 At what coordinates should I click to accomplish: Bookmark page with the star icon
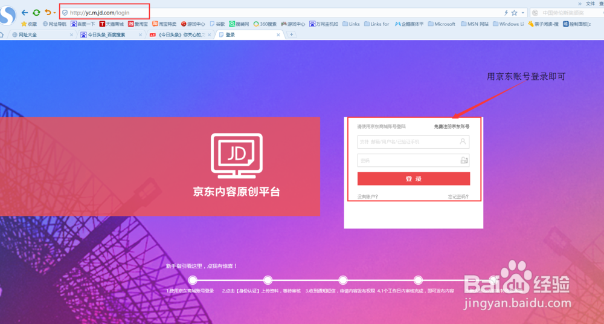[x=514, y=13]
